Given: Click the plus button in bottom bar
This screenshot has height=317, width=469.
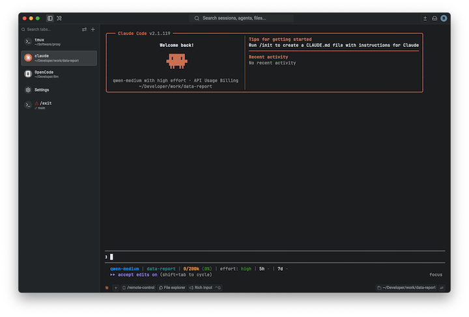Looking at the screenshot, I should click(x=116, y=288).
